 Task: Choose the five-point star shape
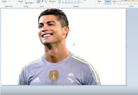point(66,2)
